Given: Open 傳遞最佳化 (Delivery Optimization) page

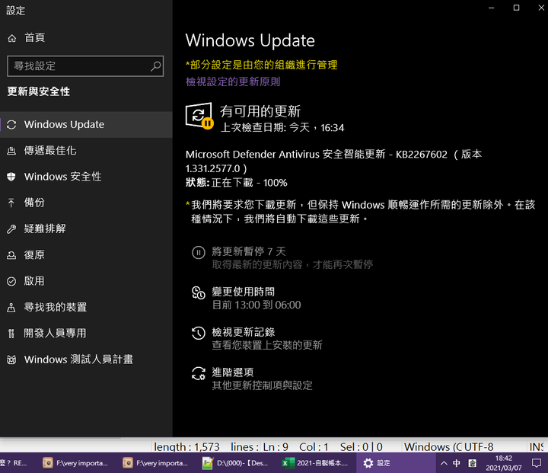Looking at the screenshot, I should (x=86, y=151).
